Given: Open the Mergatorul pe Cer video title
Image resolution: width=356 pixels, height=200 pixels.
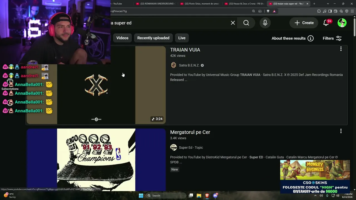Looking at the screenshot, I should tap(190, 132).
